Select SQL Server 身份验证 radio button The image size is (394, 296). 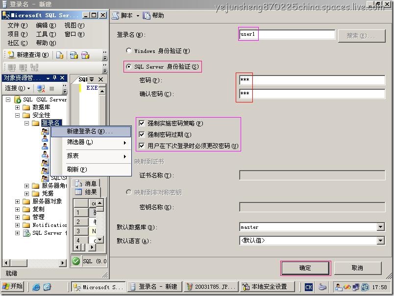point(129,67)
